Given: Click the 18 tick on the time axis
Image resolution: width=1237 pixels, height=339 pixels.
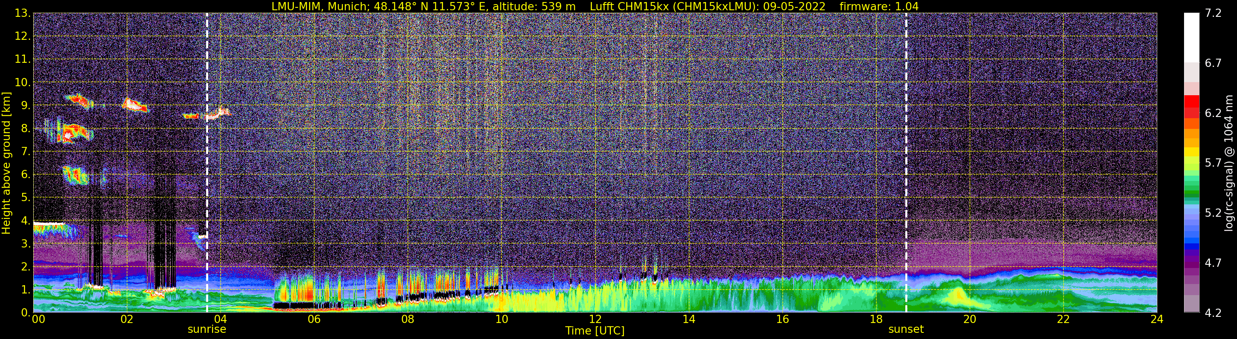Looking at the screenshot, I should 876,319.
